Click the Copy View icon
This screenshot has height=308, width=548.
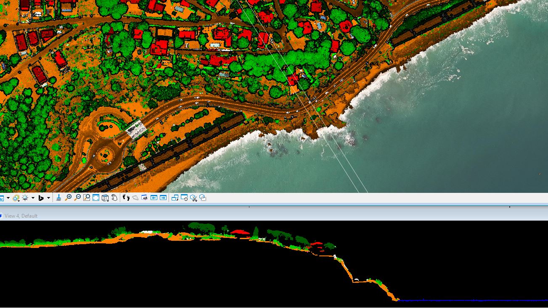[175, 198]
